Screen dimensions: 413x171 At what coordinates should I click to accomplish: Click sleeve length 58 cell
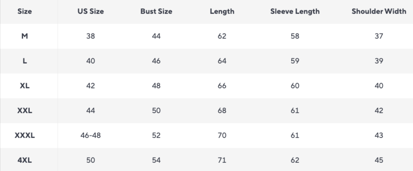pyautogui.click(x=295, y=36)
